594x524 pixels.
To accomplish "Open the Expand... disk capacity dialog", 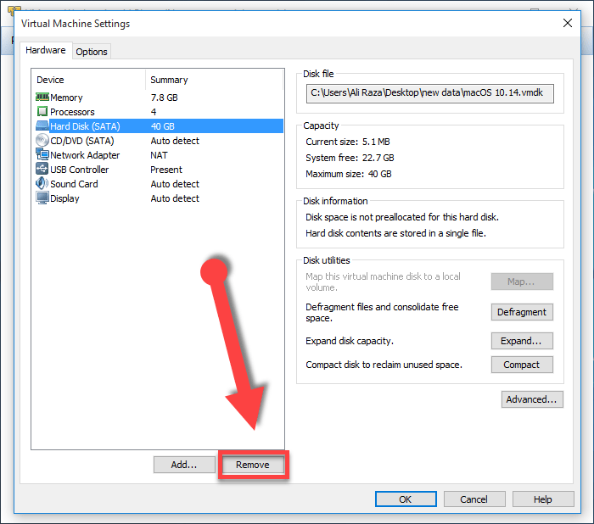I will (522, 341).
